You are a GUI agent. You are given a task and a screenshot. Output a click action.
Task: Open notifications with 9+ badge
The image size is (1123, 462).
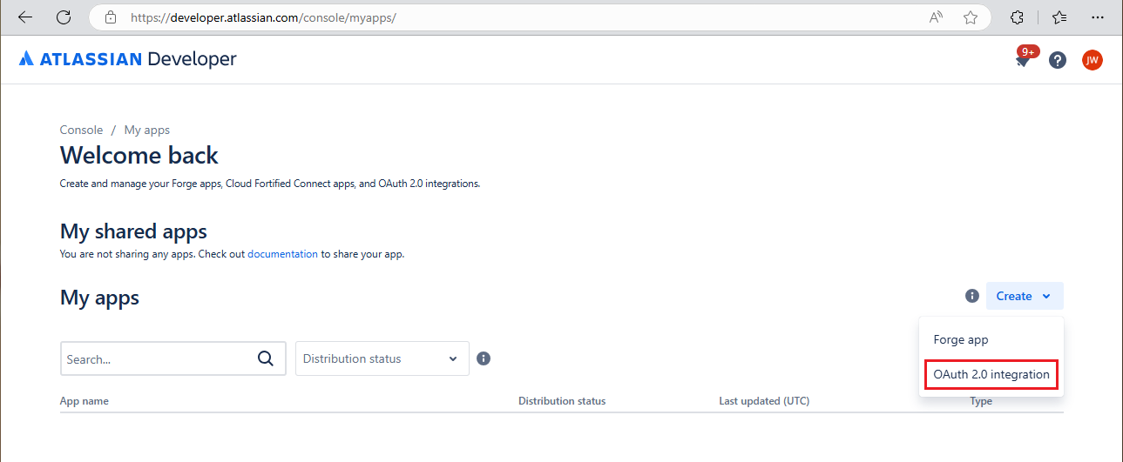(1024, 59)
